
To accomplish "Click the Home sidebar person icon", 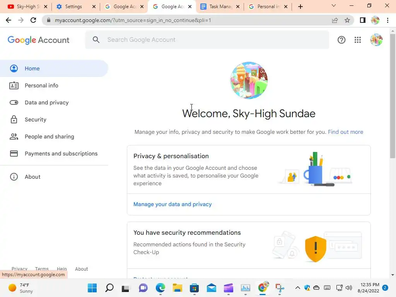I will point(14,68).
